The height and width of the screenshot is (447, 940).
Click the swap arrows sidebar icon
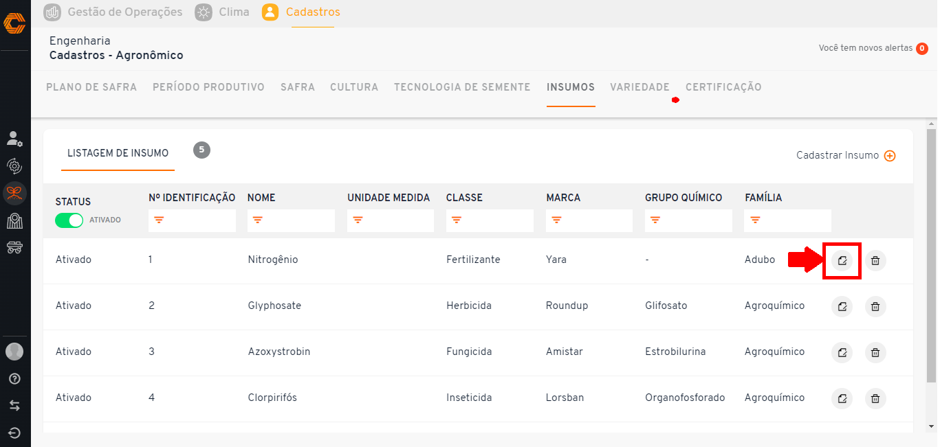pos(14,406)
